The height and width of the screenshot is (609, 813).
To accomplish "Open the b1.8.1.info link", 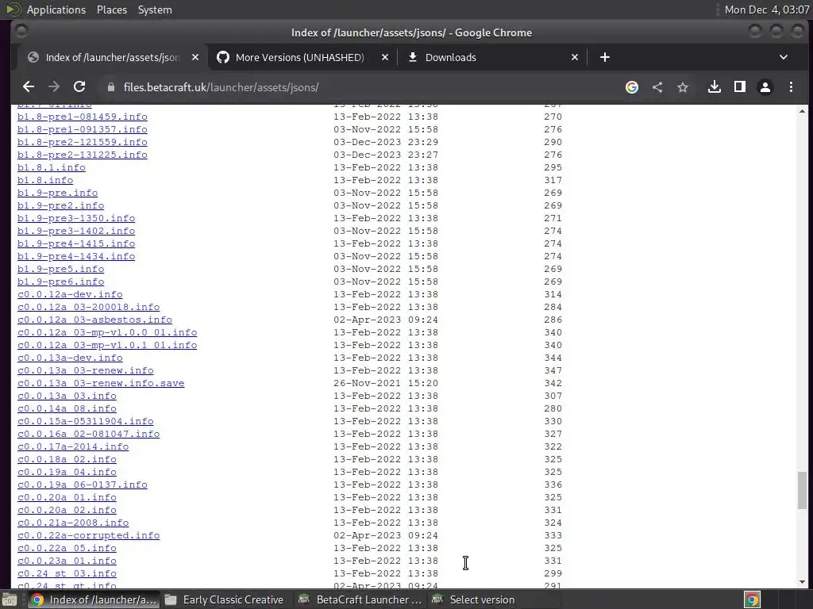I will 52,167.
